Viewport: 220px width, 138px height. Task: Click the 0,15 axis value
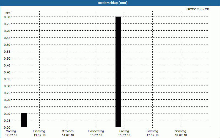click(x=7, y=107)
